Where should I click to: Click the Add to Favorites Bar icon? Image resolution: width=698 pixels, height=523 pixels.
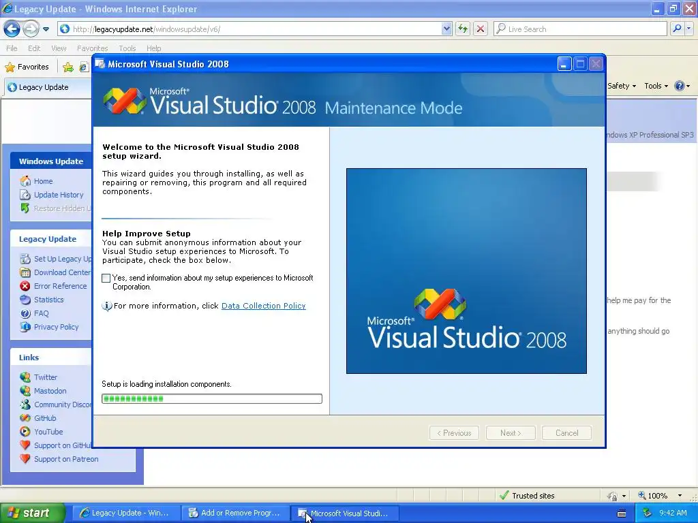tap(68, 67)
